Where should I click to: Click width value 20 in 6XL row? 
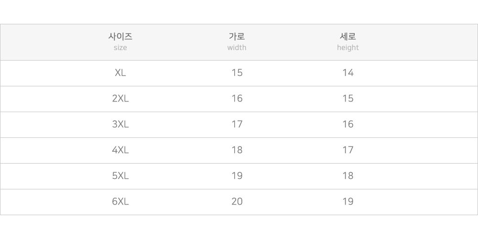[237, 202]
